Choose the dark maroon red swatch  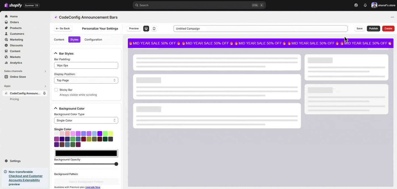(x=84, y=139)
